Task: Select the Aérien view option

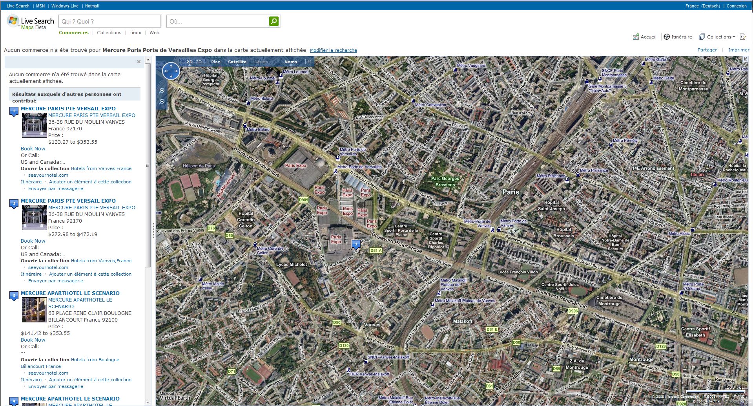Action: pos(261,62)
